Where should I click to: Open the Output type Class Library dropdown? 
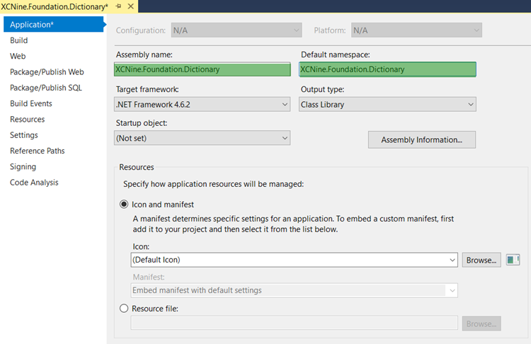click(387, 104)
